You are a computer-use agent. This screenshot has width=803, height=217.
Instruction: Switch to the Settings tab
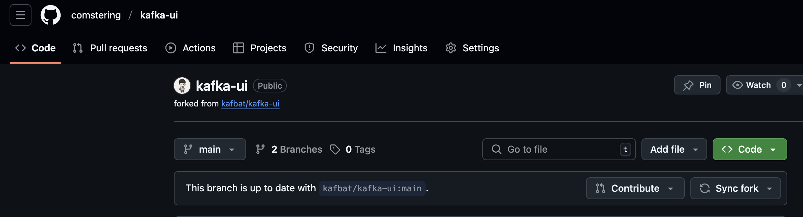click(x=472, y=48)
